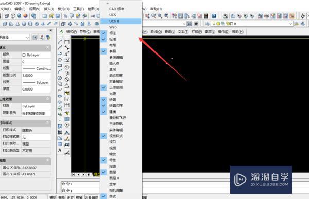Uncheck the 视觉样式 toolbar entry

pos(121,136)
